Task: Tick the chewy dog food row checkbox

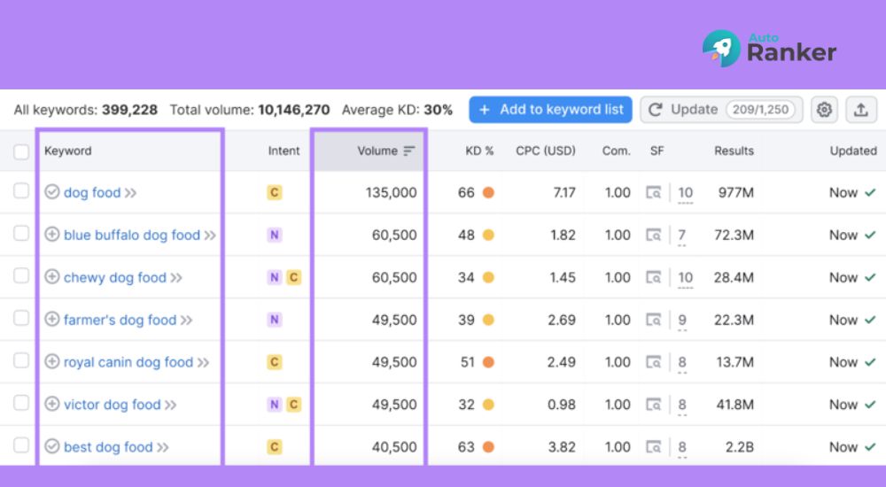Action: coord(21,275)
